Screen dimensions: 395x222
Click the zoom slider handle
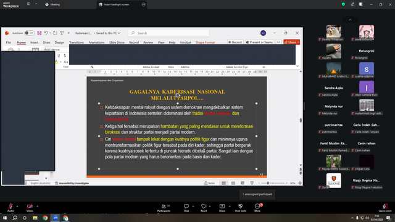point(268,183)
